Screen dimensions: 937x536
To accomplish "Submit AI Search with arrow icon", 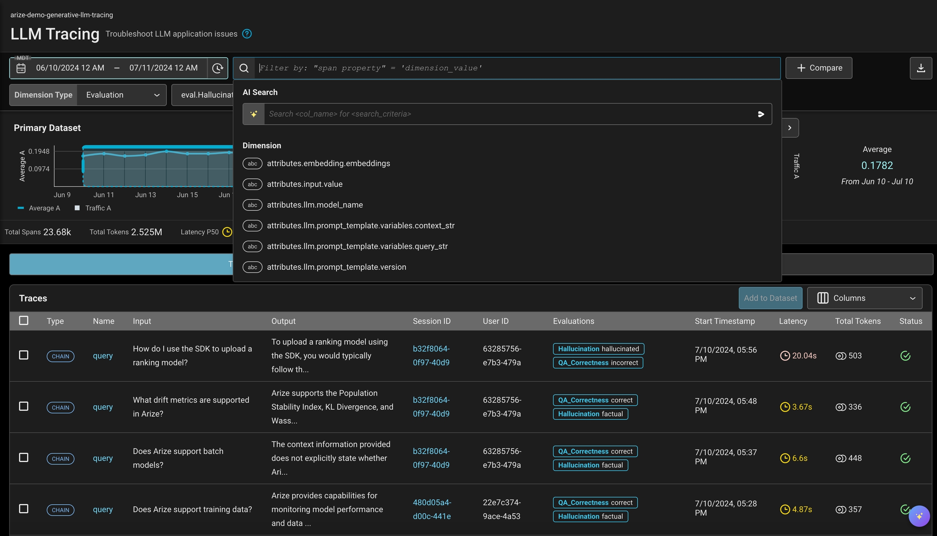I will (760, 114).
